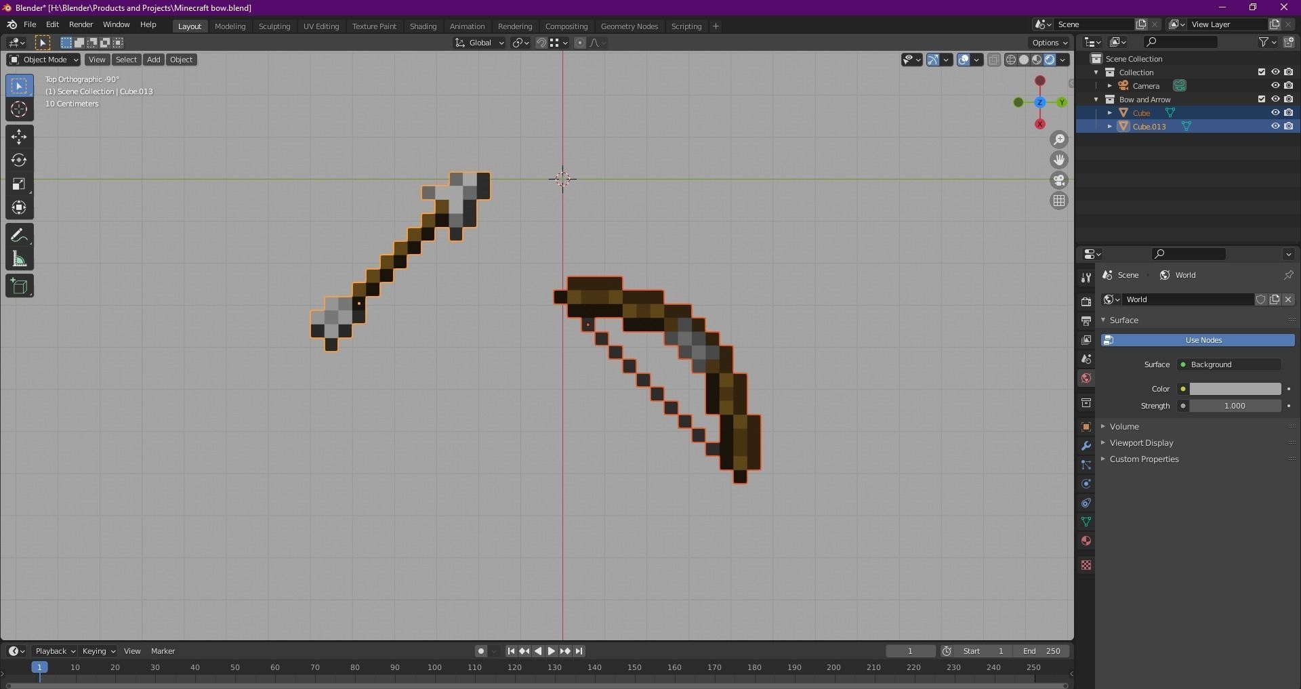The width and height of the screenshot is (1301, 689).
Task: Jump to the last frame in timeline
Action: coord(579,651)
